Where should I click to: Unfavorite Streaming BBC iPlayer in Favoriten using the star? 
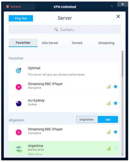[116, 87]
